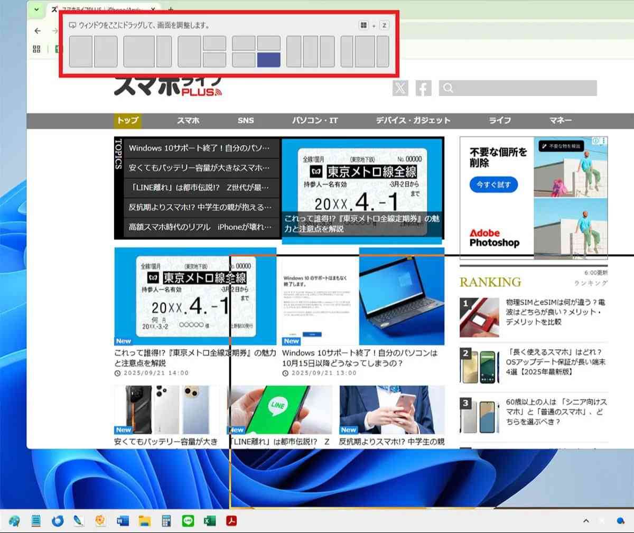Click the search magnifier icon on the site
This screenshot has height=533, width=634.
pos(447,88)
